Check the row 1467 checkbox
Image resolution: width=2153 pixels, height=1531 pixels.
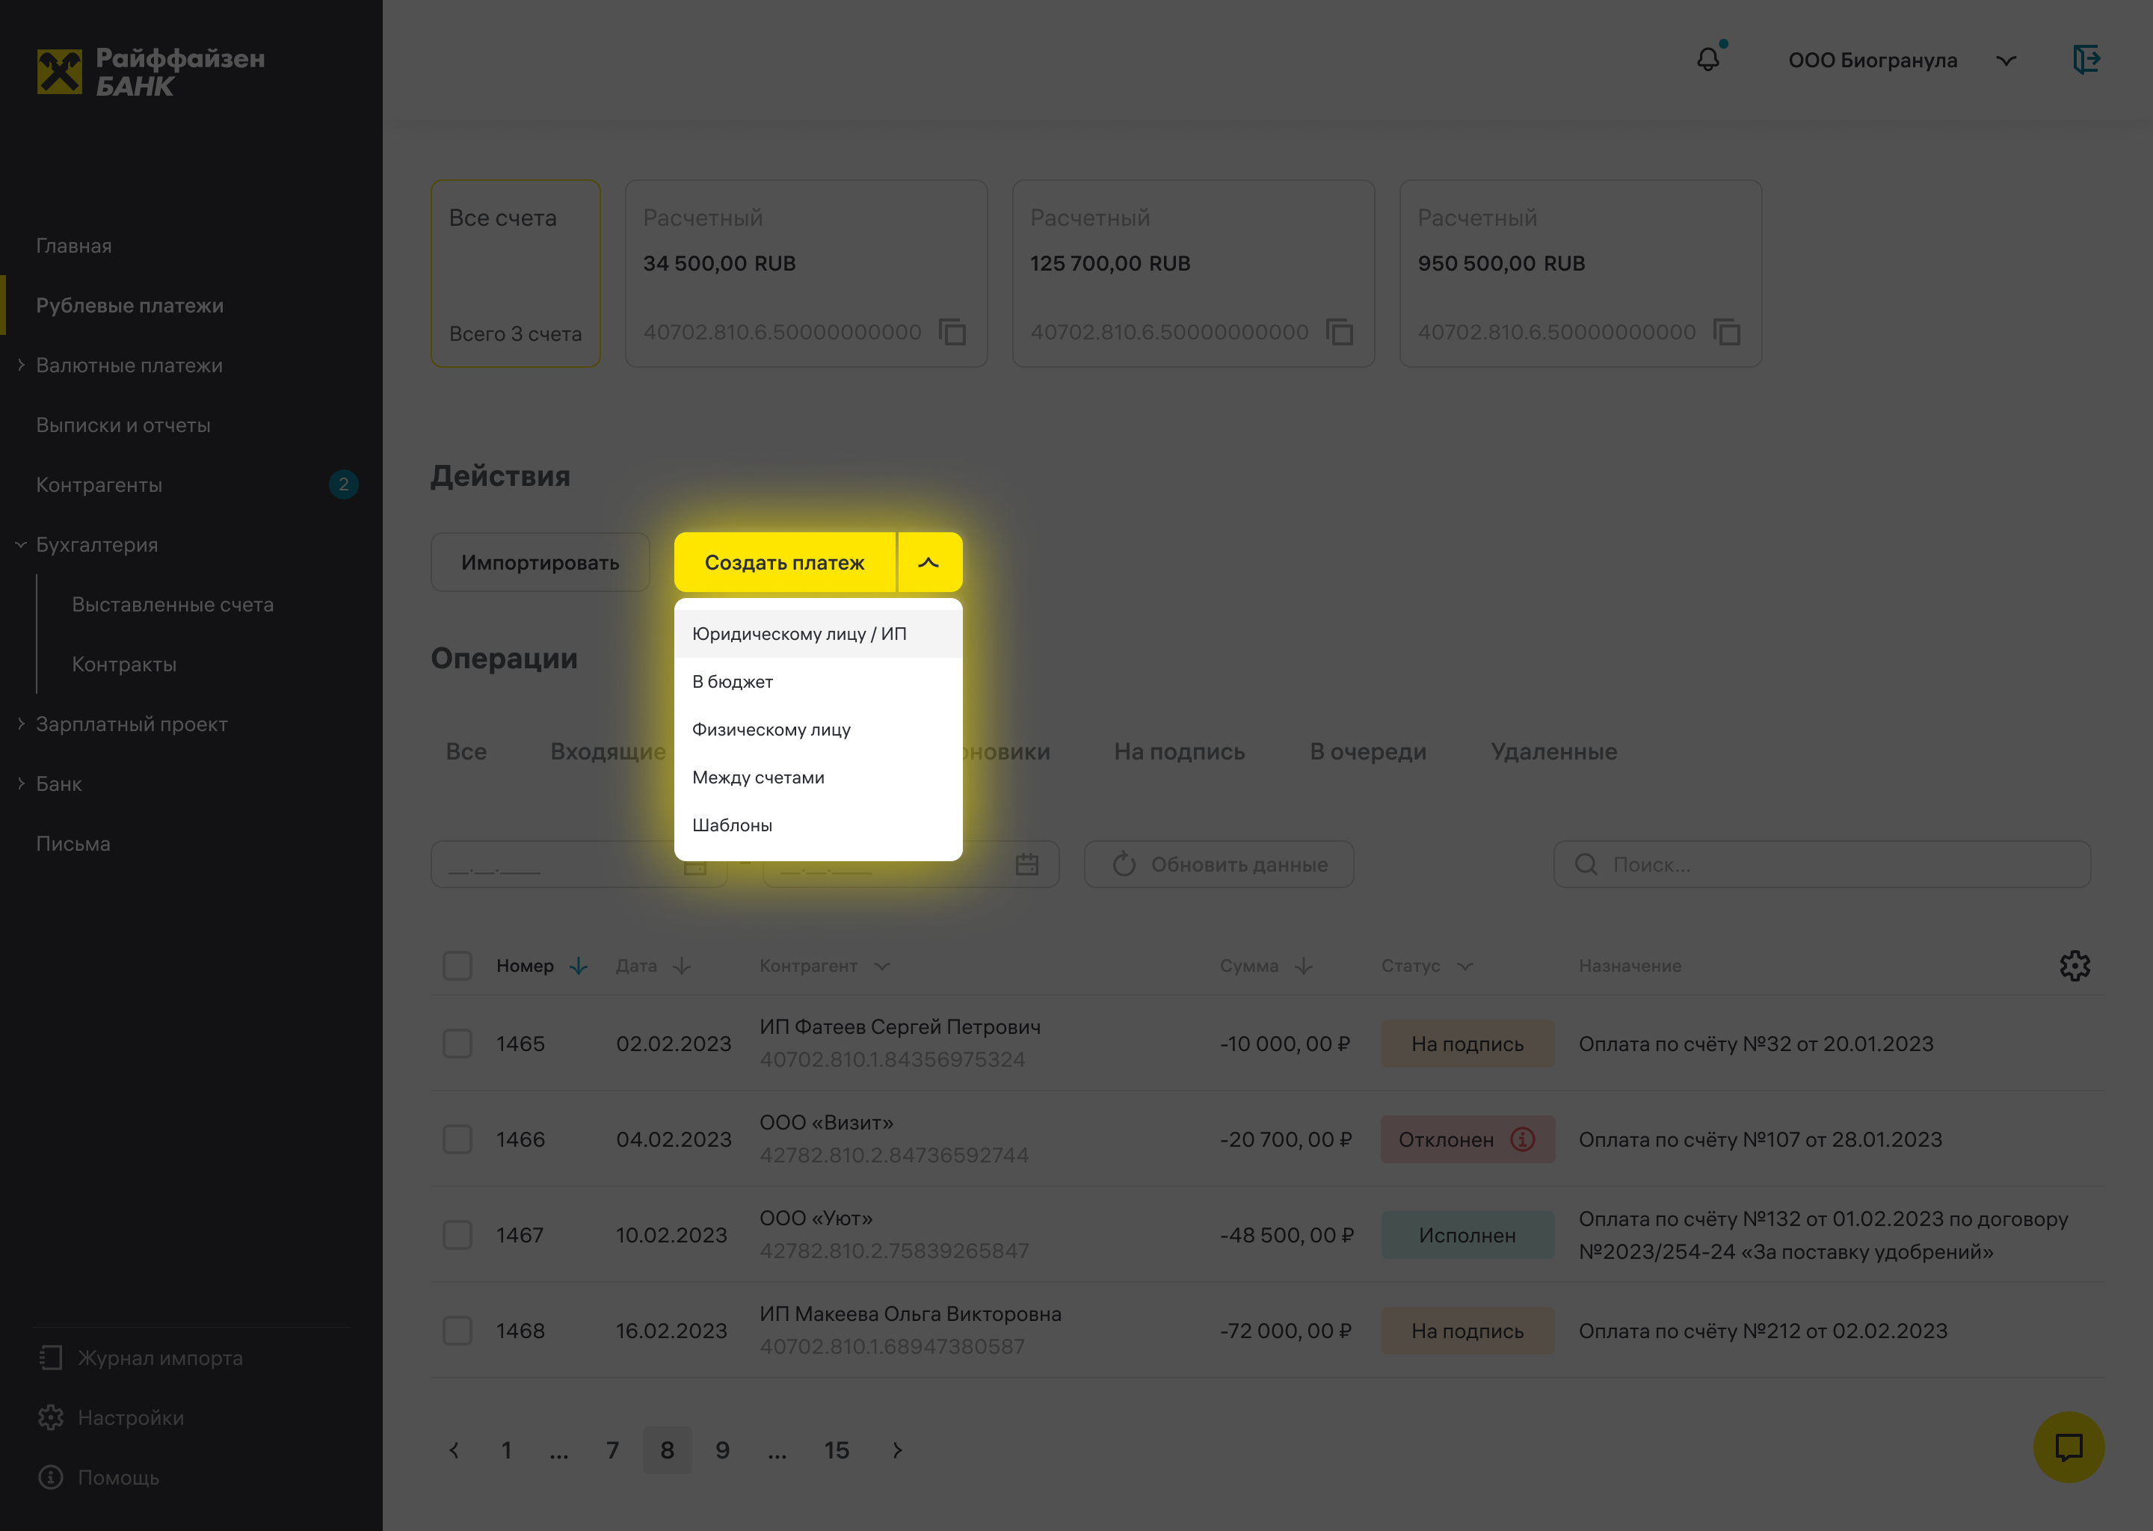[458, 1235]
